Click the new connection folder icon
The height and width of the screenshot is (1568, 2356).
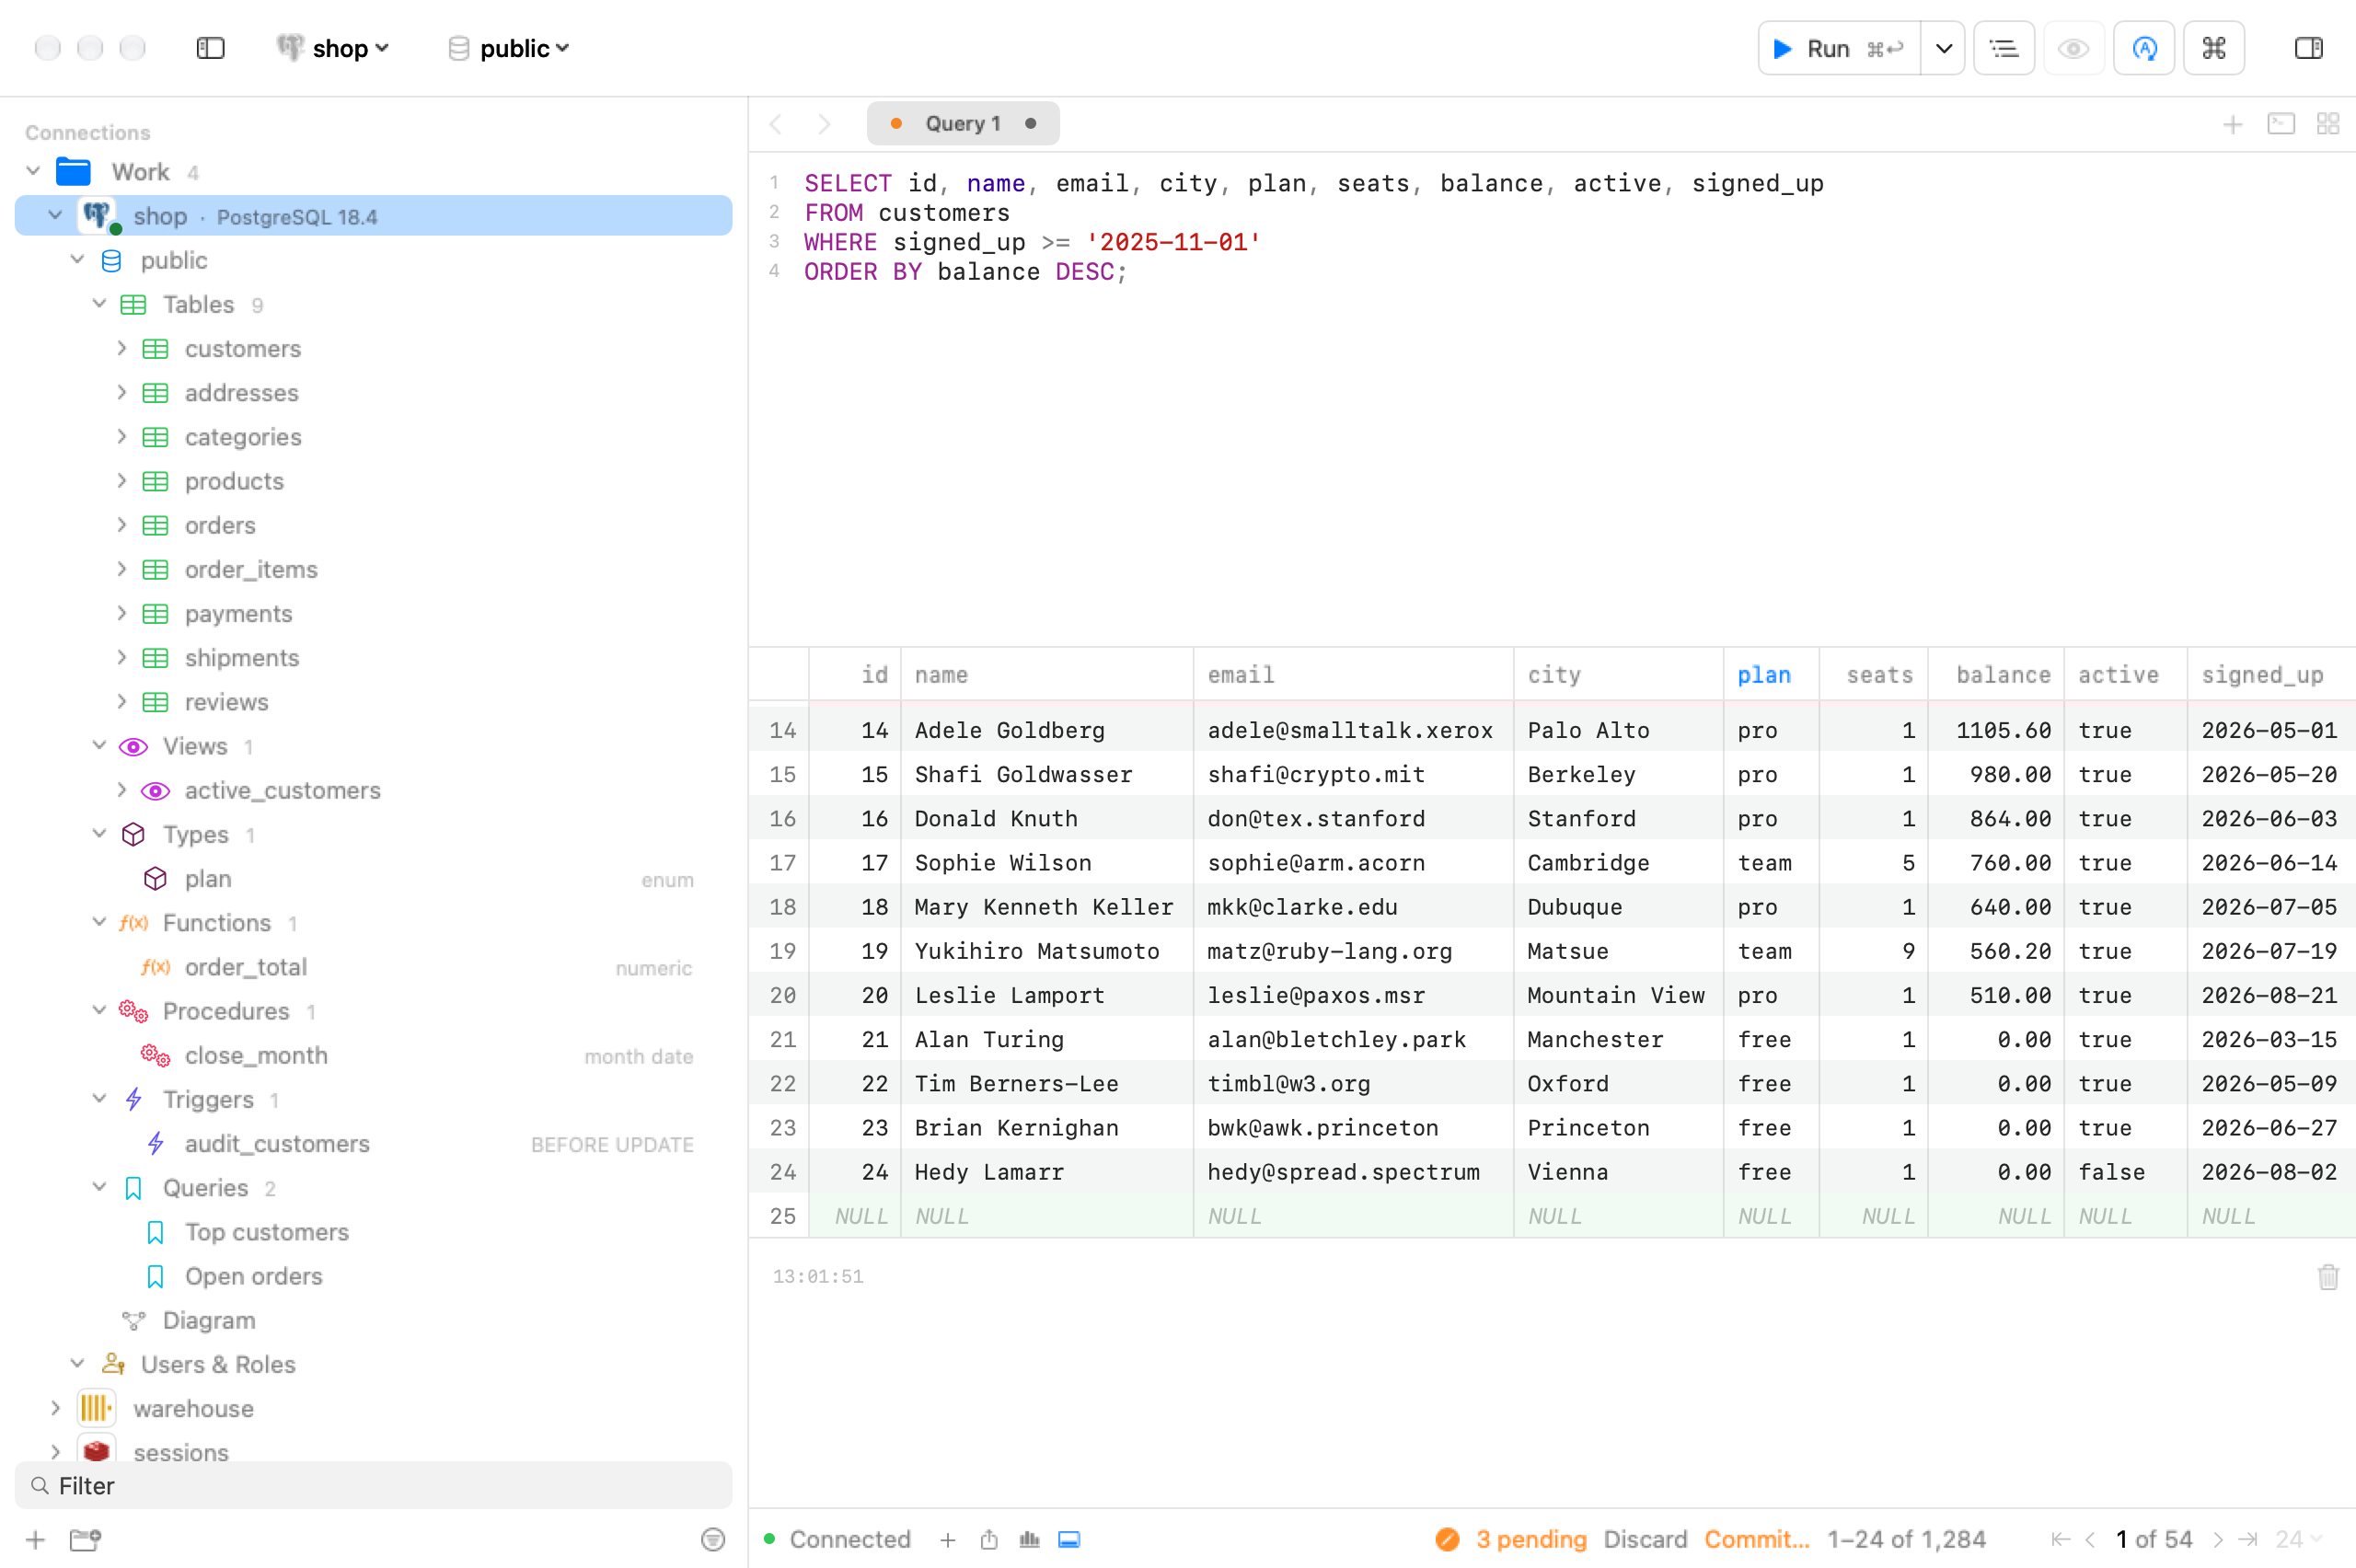(x=85, y=1539)
